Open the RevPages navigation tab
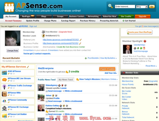This screenshot has width=159, height=121. tap(27, 16)
